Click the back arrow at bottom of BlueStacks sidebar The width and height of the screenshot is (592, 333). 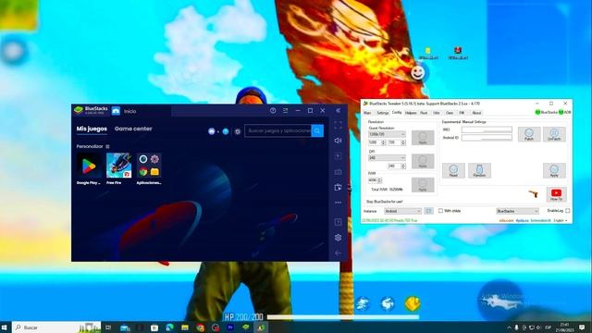click(338, 253)
